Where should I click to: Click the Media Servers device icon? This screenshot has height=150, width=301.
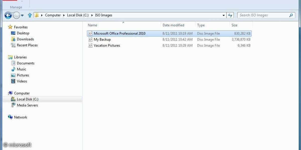click(13, 105)
